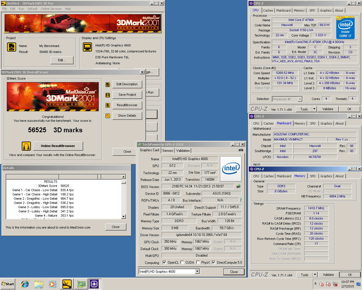
Task: Open the Processor #1 selection dropdown
Action: [300, 99]
